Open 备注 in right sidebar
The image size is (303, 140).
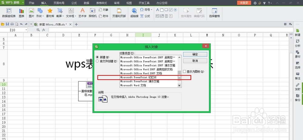coord(298,76)
